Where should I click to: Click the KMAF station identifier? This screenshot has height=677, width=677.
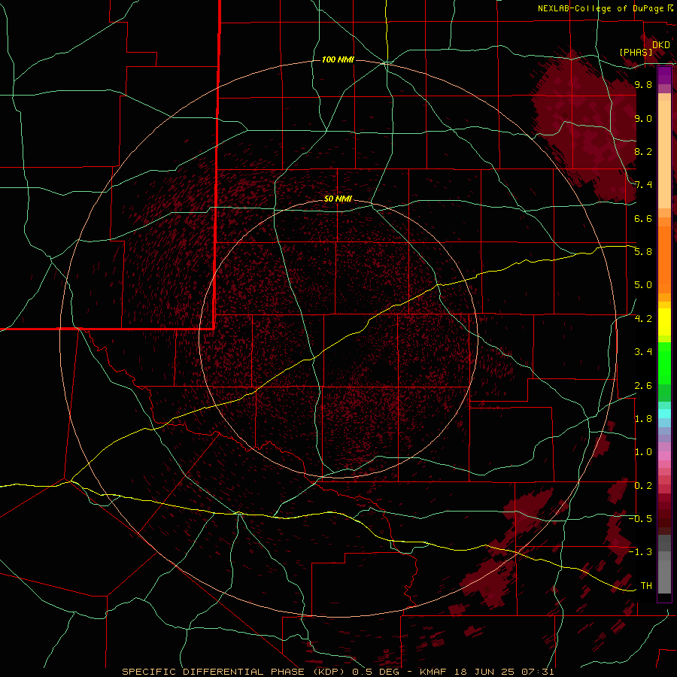[433, 672]
